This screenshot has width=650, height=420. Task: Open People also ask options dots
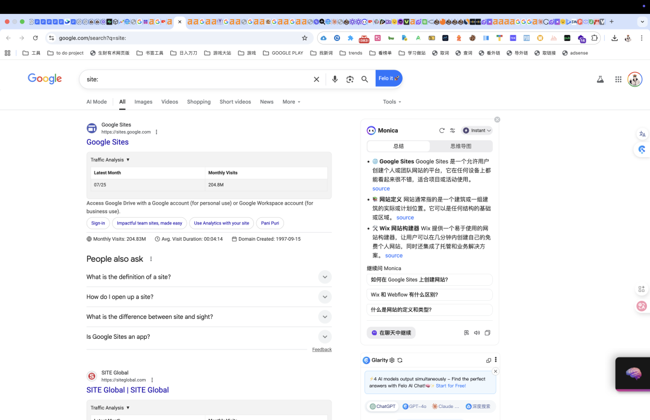[x=151, y=259]
